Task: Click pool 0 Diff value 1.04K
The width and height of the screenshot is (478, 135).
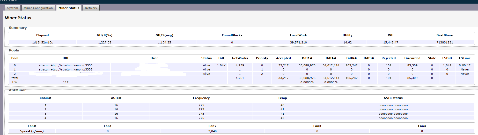Action: [221, 65]
